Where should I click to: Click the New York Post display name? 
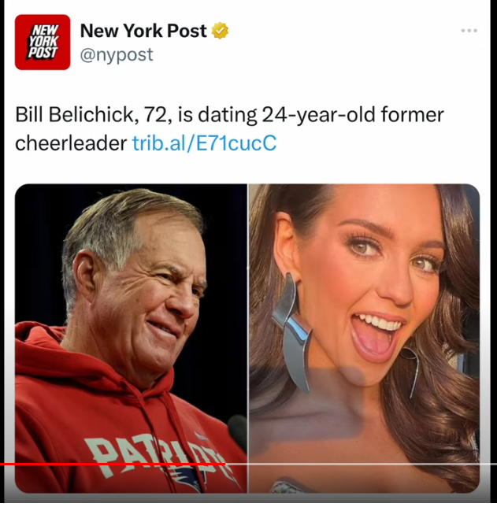point(143,31)
